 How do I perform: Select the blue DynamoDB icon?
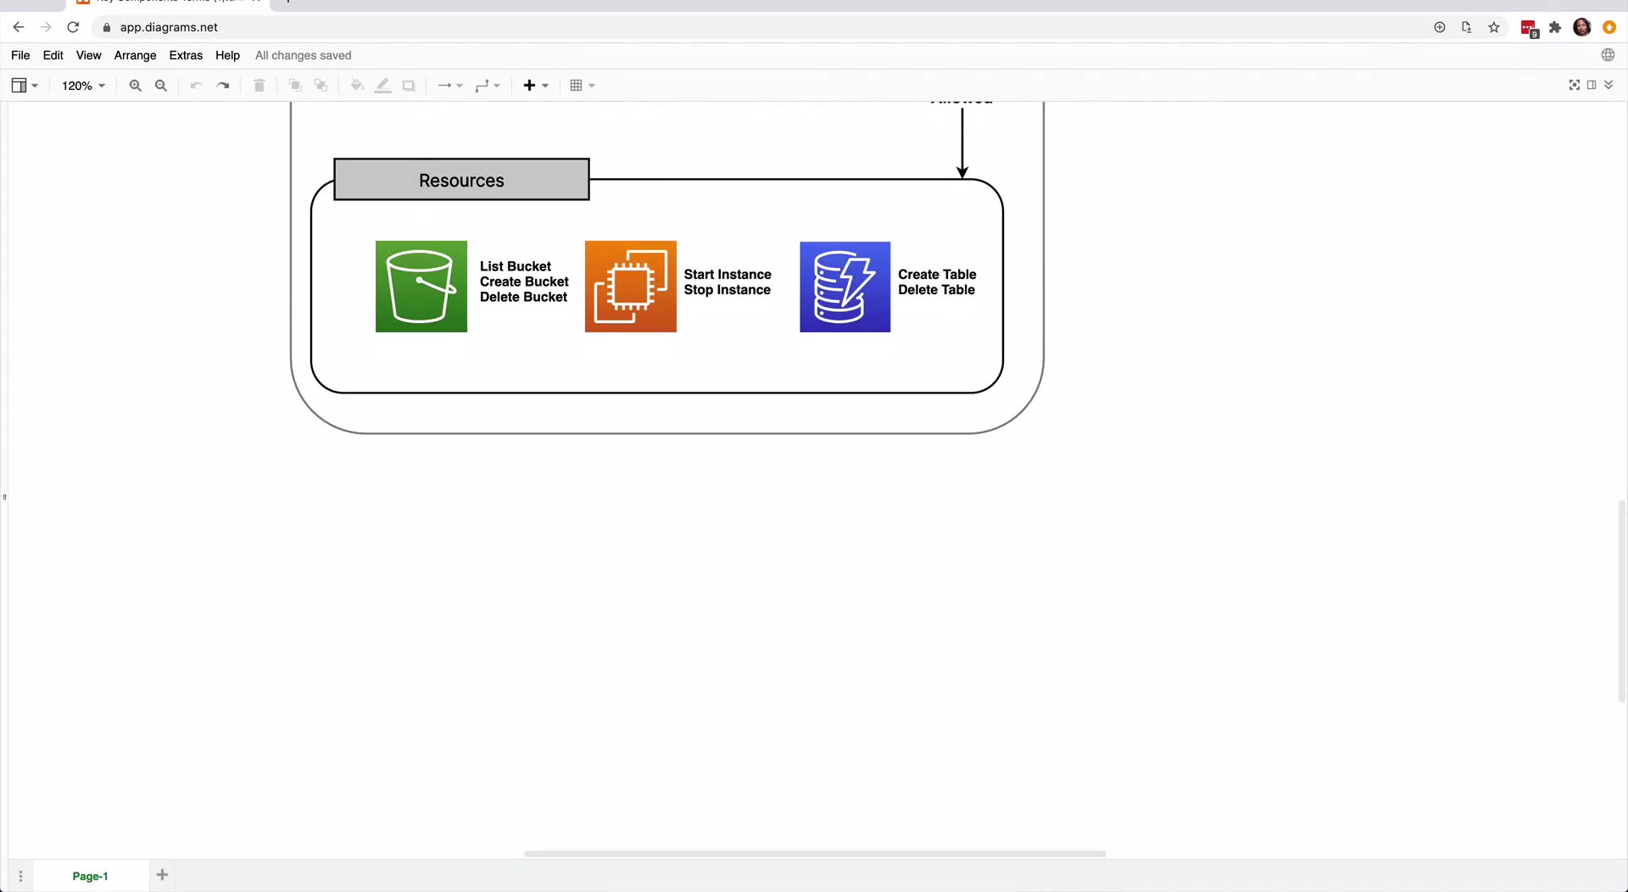tap(845, 287)
